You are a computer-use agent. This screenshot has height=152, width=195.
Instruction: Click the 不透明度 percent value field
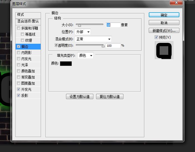point(113,46)
